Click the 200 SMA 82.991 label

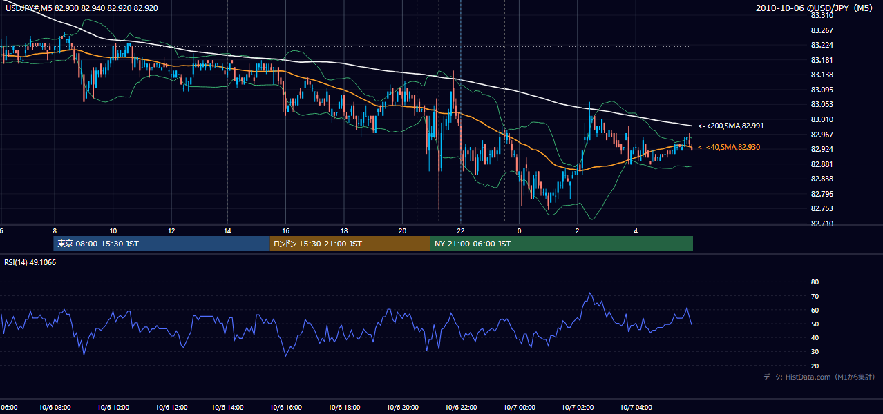[730, 126]
